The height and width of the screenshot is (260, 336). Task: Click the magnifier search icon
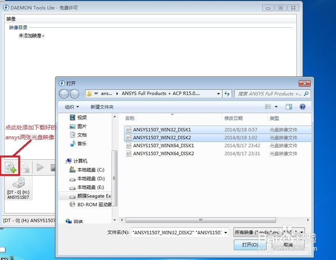pyautogui.click(x=306, y=93)
